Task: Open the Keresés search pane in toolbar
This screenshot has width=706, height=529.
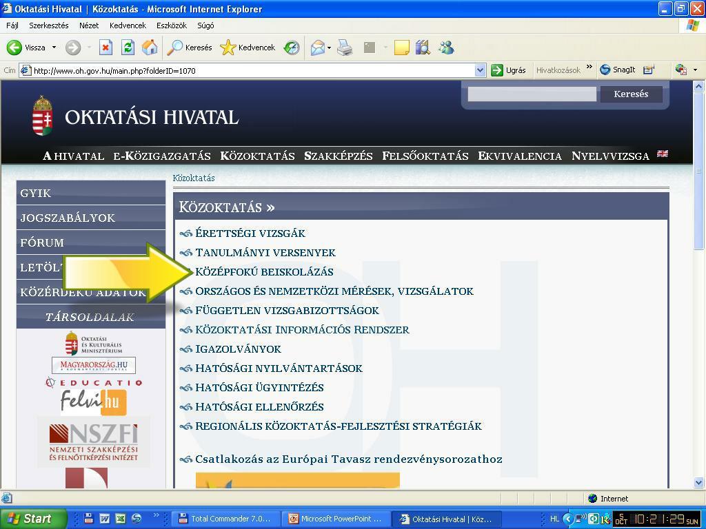Action: pos(189,48)
